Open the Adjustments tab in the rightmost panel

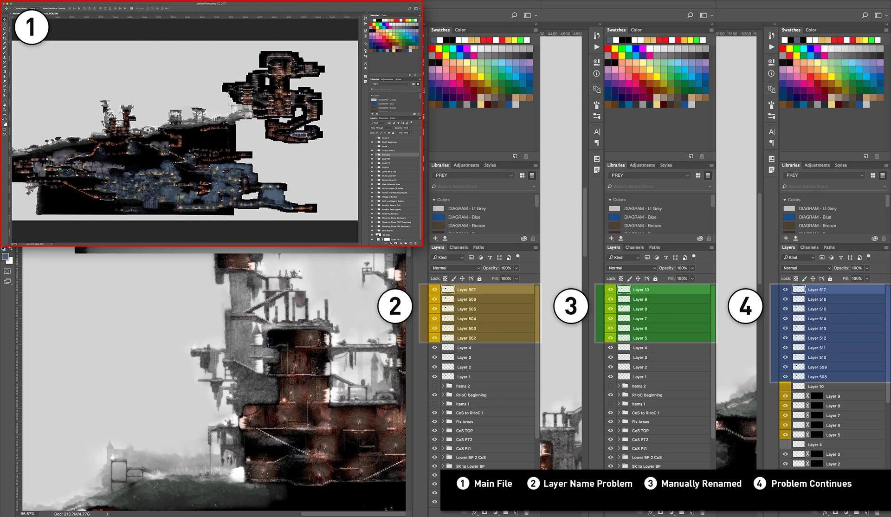pyautogui.click(x=817, y=165)
